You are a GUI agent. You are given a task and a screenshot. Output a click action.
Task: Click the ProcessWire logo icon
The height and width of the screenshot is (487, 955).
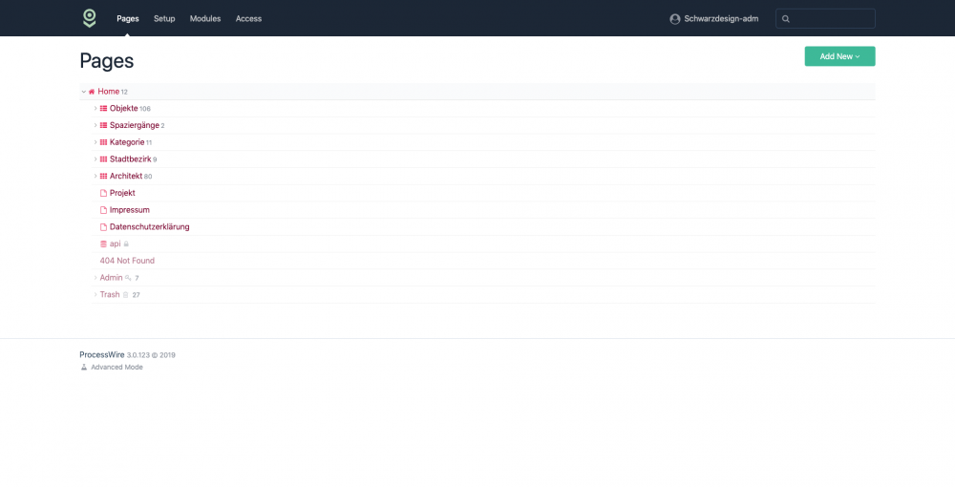89,18
